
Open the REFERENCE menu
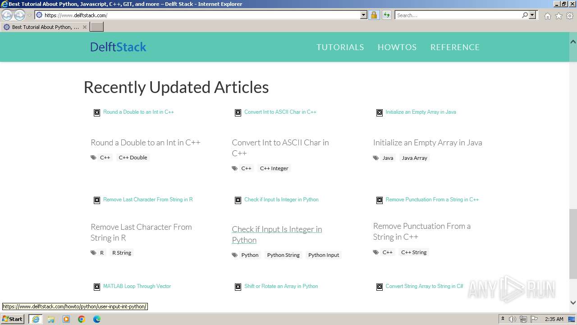[x=455, y=47]
